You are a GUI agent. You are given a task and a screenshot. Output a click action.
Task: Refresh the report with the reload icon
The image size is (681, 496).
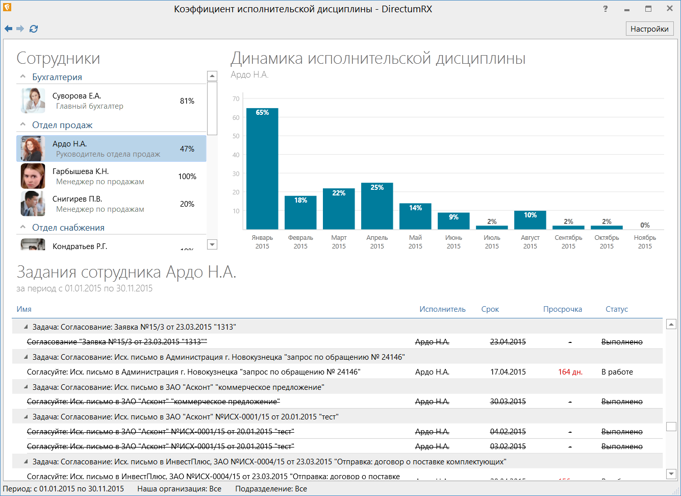click(34, 29)
